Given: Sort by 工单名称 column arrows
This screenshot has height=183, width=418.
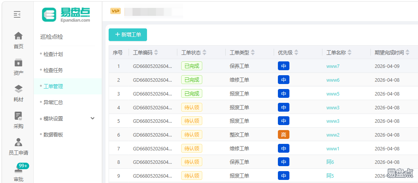Looking at the screenshot, I should pyautogui.click(x=350, y=53).
